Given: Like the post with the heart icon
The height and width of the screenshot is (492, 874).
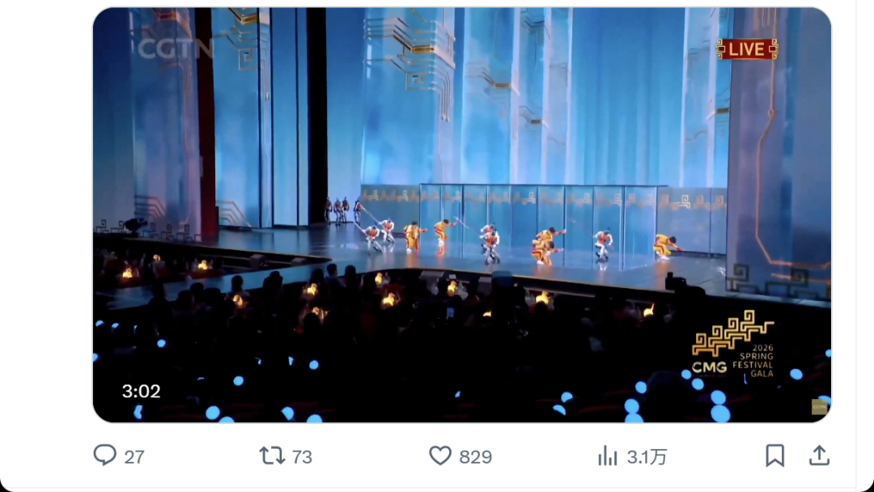Looking at the screenshot, I should (x=440, y=456).
